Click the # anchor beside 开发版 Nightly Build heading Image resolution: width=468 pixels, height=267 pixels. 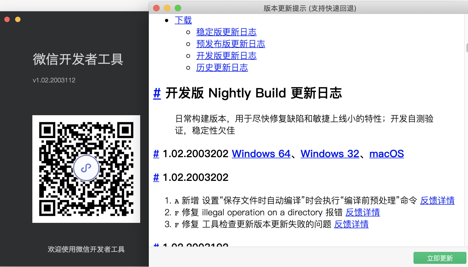coord(157,93)
